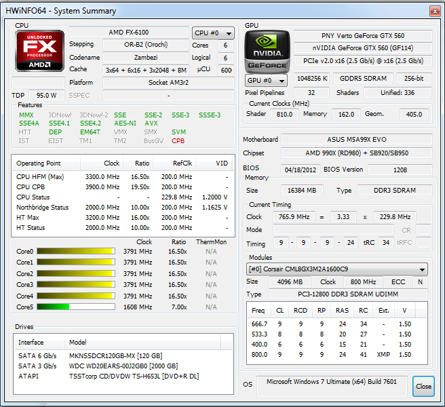
Task: Click the VID column header
Action: (214, 163)
